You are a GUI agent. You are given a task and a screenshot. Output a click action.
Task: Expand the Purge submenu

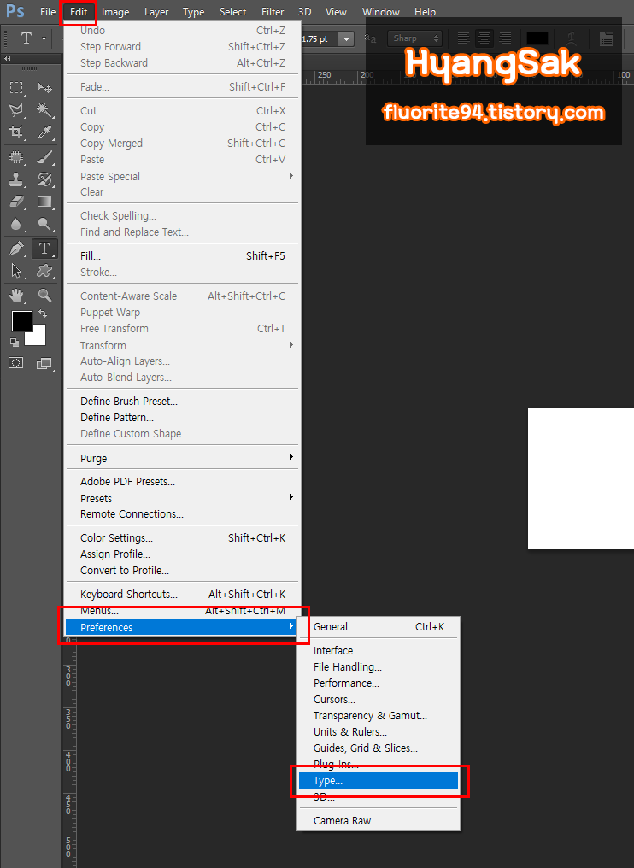point(183,459)
